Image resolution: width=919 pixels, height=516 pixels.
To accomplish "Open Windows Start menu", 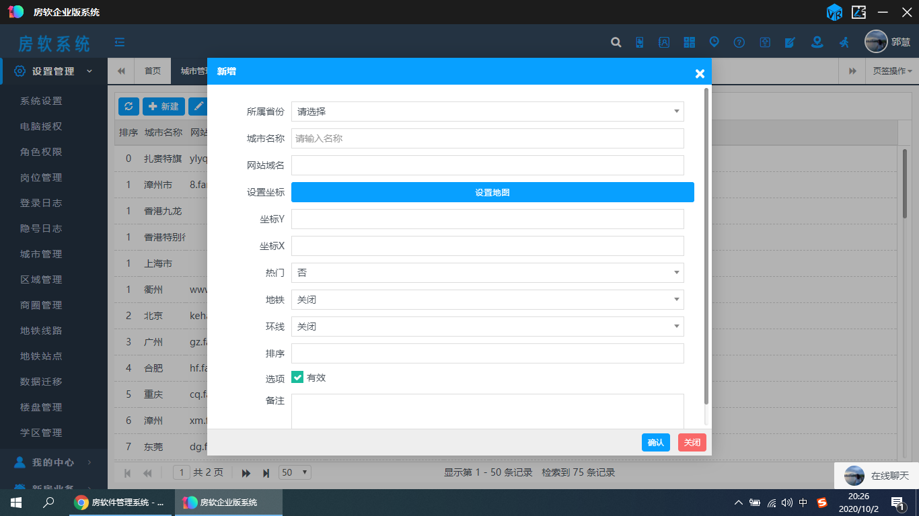I will pyautogui.click(x=15, y=503).
